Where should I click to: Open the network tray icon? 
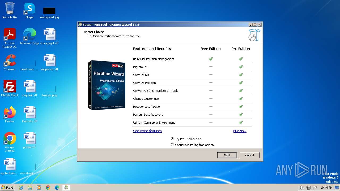pos(308,188)
